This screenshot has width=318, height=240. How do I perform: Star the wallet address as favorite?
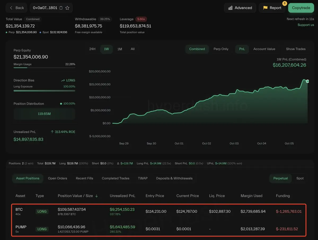click(x=67, y=8)
